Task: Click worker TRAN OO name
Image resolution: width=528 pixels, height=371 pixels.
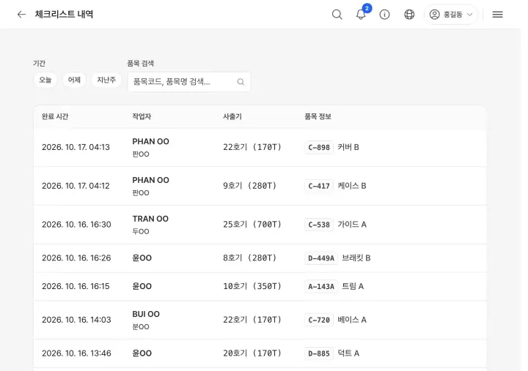Action: point(150,219)
